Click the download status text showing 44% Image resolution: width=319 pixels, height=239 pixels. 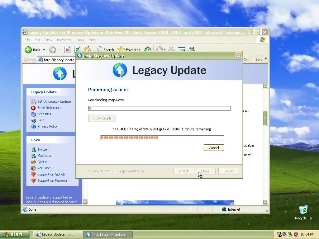click(x=162, y=129)
